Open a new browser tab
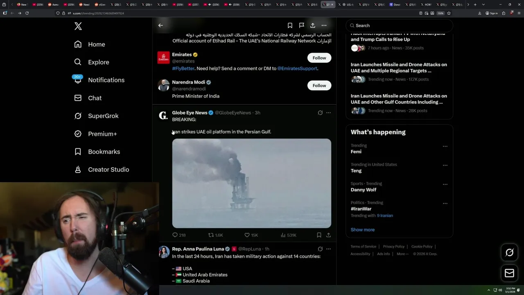The height and width of the screenshot is (295, 524). pos(475,5)
